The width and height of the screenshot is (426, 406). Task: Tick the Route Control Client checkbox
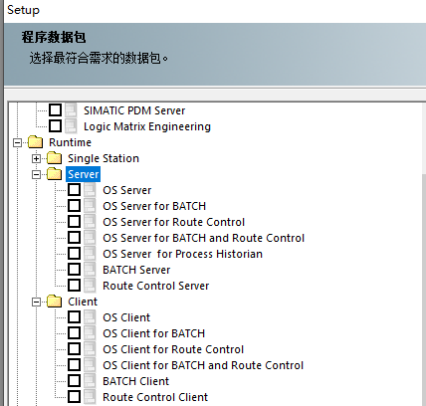[x=74, y=397]
